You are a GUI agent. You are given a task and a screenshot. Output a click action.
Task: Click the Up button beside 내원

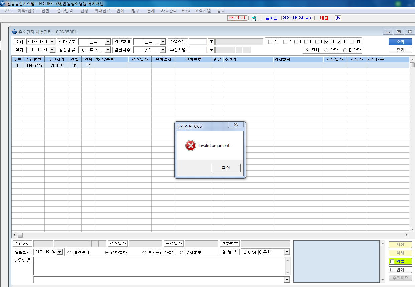coord(338,18)
